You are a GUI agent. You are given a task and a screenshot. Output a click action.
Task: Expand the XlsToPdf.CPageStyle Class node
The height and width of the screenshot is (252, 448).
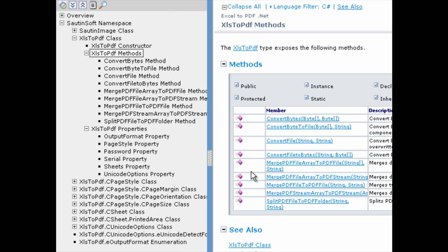click(x=74, y=181)
